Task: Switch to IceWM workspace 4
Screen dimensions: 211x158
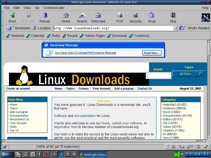Action: [x=74, y=154]
